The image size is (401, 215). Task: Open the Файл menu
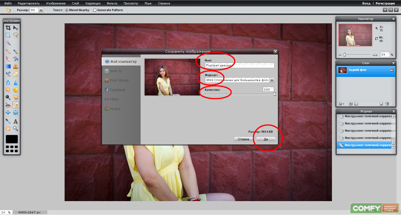[x=8, y=3]
